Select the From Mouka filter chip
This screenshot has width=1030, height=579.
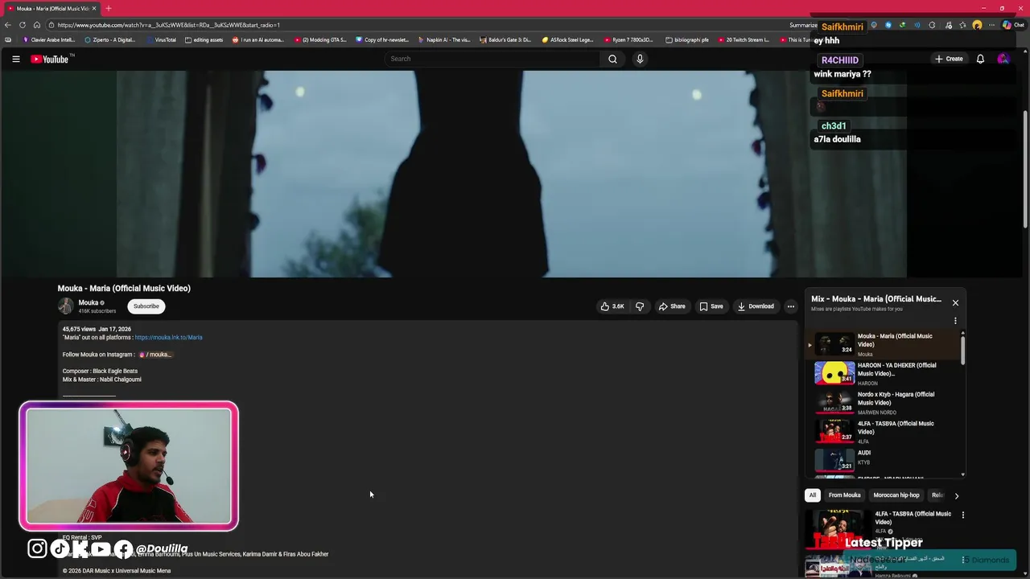pos(844,495)
